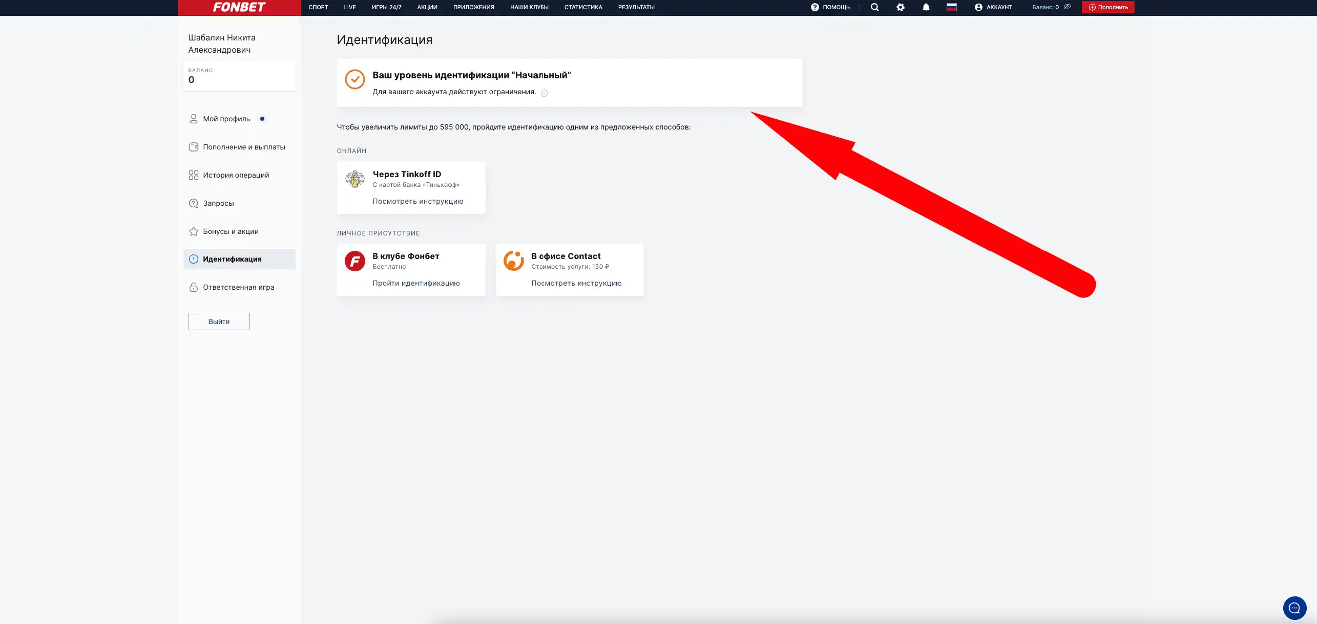Click the wallet icon for deposits

click(193, 147)
